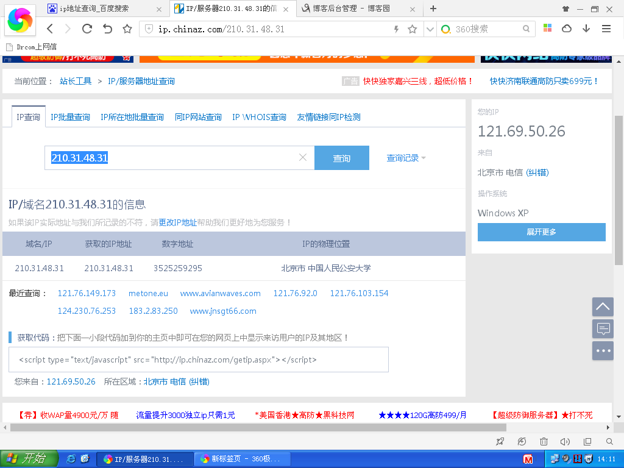624x468 pixels.
Task: Toggle the lightning speed mode icon
Action: point(396,29)
